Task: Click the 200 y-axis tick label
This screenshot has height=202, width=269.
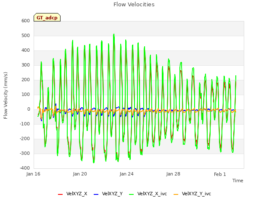Action: coord(26,80)
